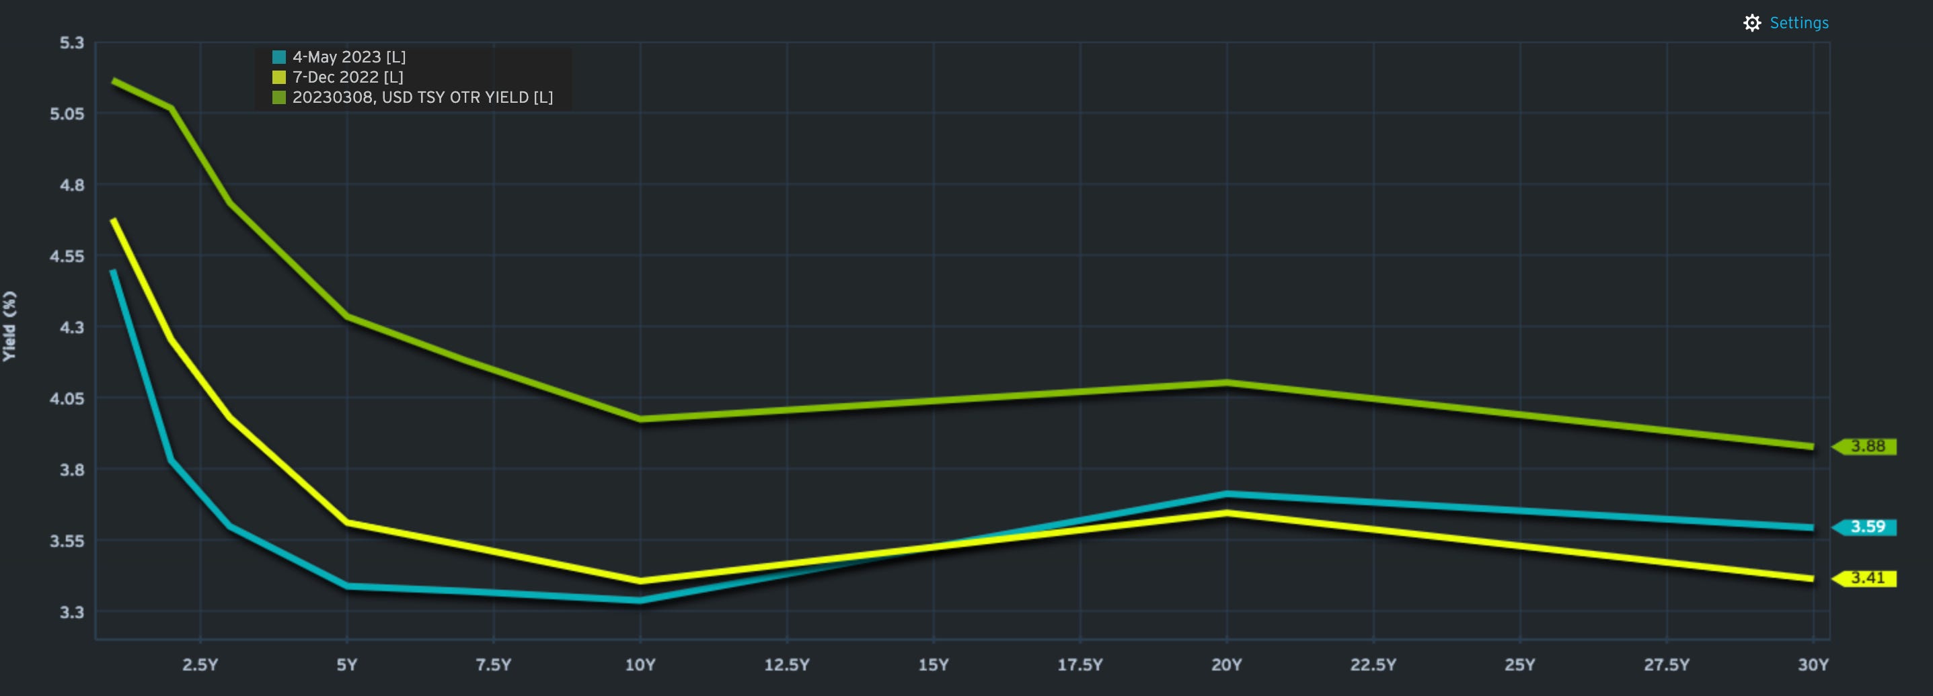Click the 30Y x-axis label
The image size is (1933, 696).
1813,664
